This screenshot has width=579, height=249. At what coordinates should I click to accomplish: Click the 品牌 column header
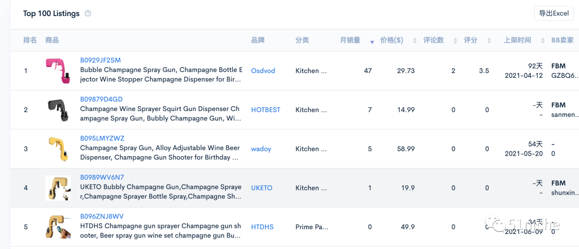(x=258, y=41)
